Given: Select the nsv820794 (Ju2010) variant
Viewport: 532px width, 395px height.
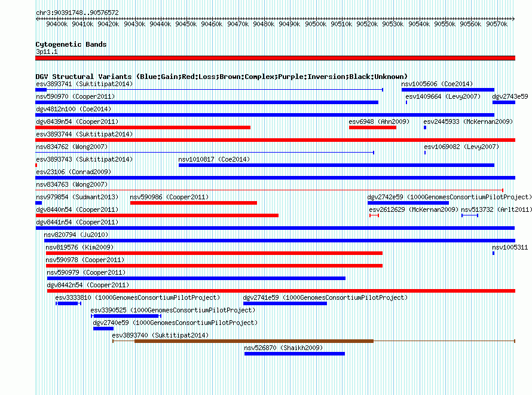Looking at the screenshot, I should click(280, 241).
